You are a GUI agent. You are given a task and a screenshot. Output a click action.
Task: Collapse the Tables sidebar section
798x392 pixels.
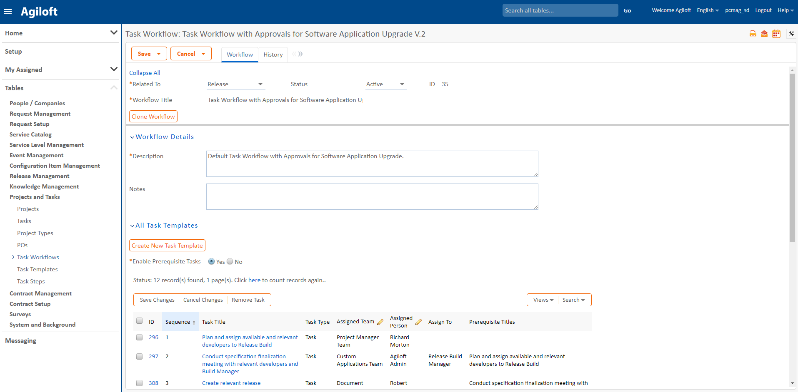tap(114, 87)
